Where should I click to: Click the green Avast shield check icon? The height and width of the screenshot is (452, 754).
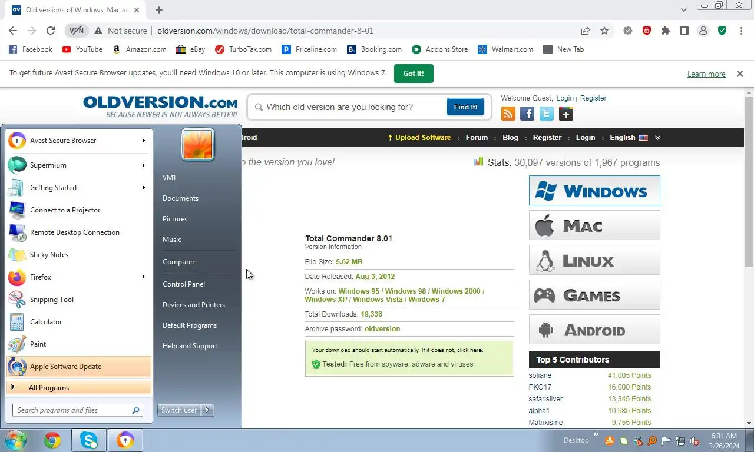(x=722, y=31)
